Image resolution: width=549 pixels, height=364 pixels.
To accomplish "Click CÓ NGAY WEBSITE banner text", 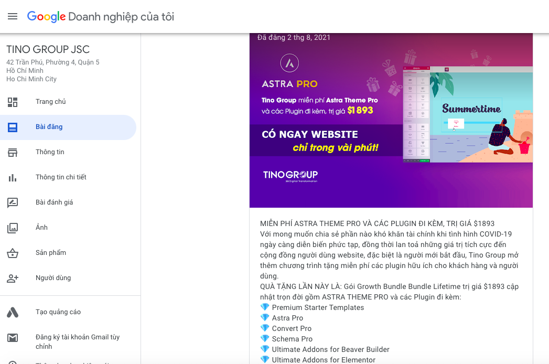I will (310, 134).
